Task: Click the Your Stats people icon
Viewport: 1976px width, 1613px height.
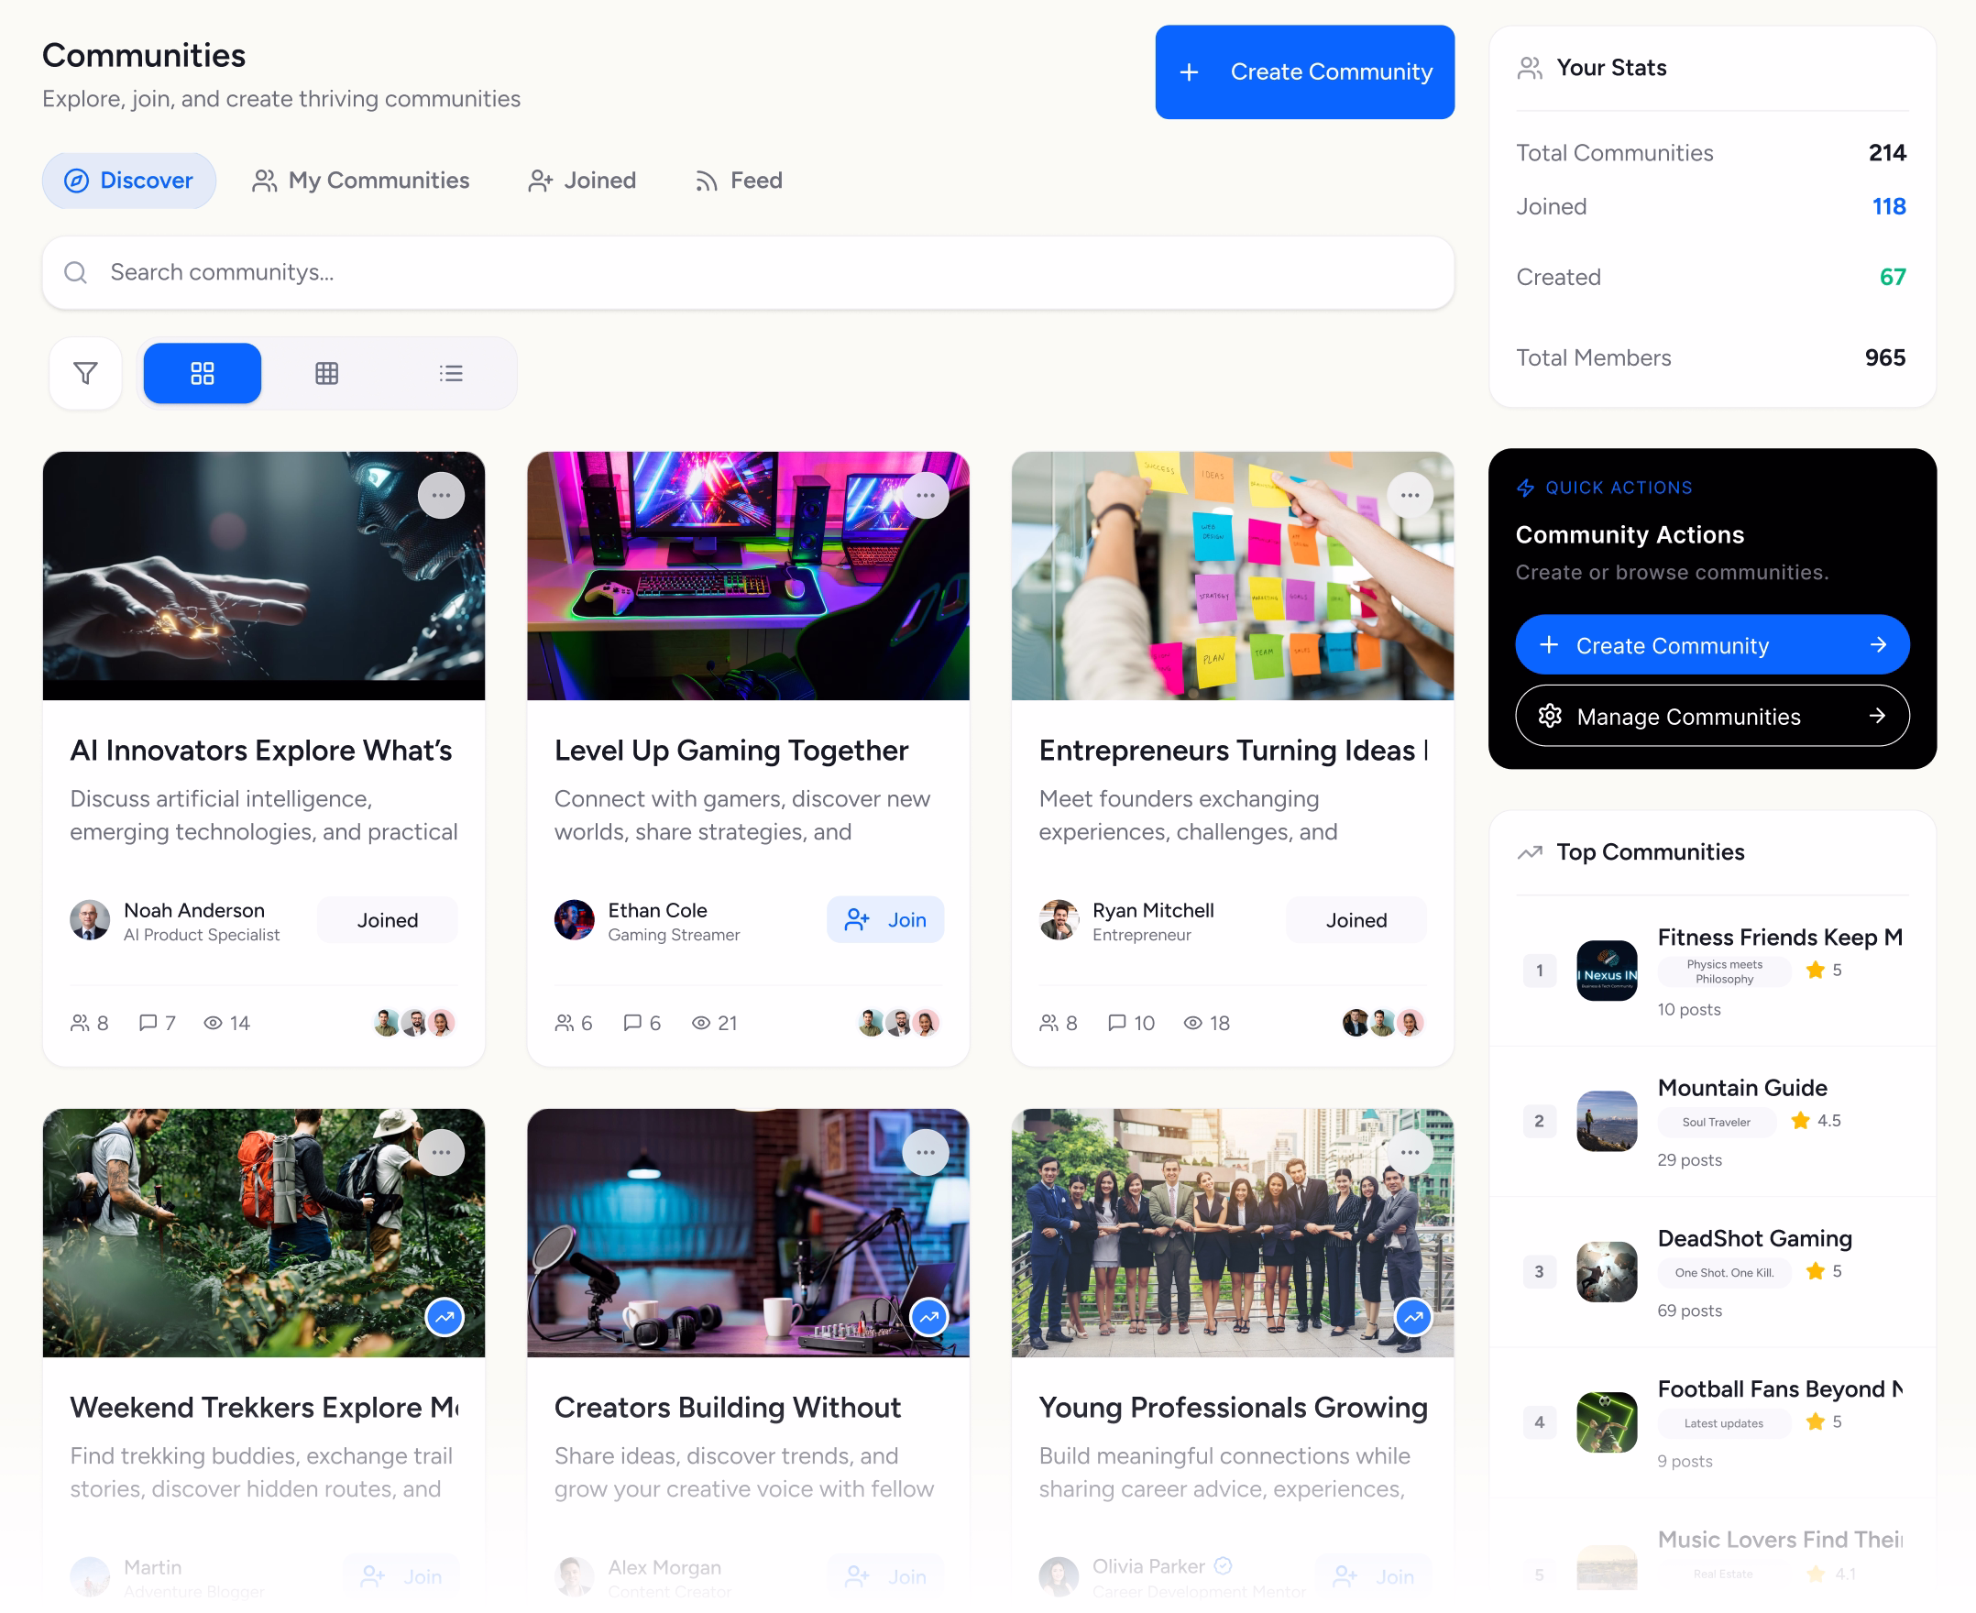Action: 1530,68
